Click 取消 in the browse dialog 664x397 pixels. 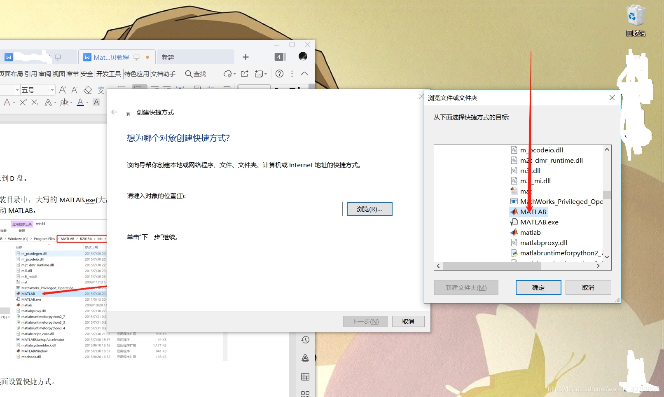[x=588, y=287]
